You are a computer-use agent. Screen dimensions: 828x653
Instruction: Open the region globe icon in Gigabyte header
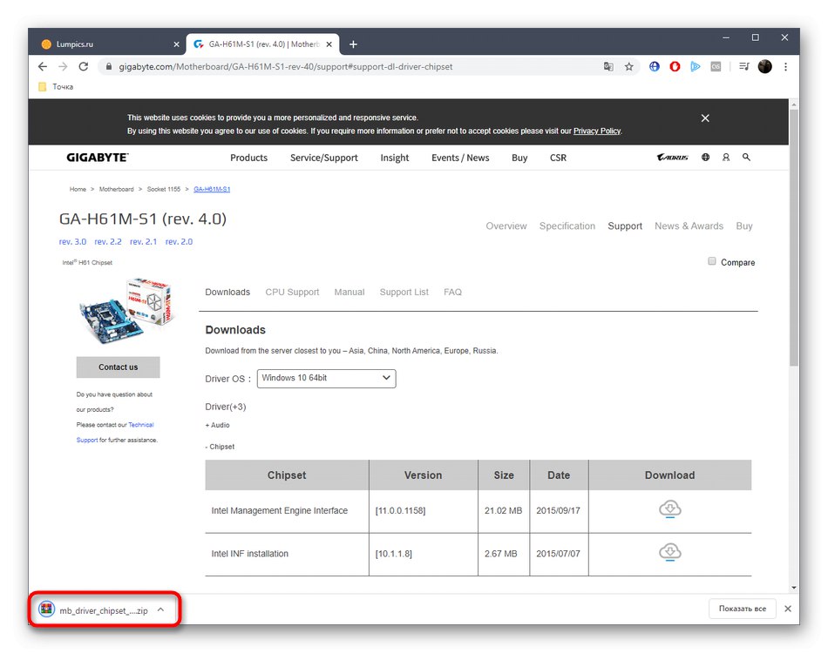705,158
